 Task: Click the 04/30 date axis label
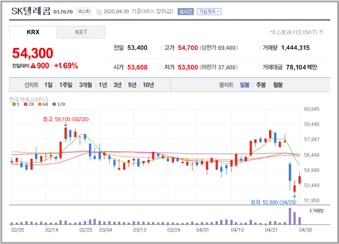tap(305, 230)
